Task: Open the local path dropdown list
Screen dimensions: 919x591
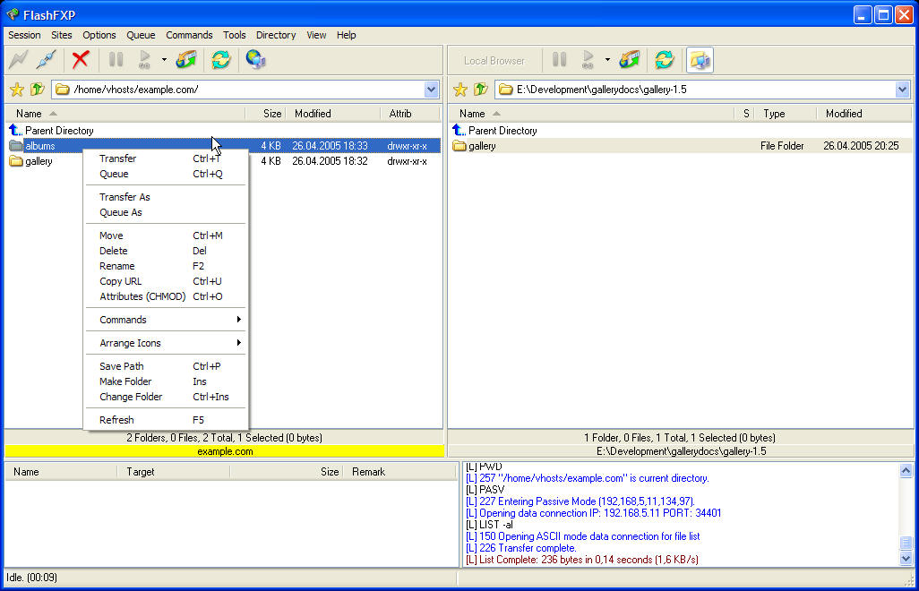Action: (x=902, y=90)
